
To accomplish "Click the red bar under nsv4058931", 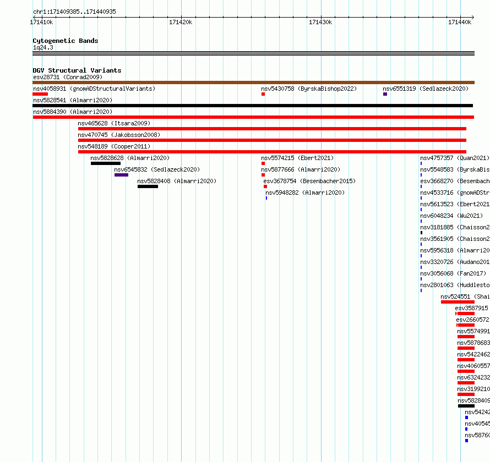I will coord(40,94).
